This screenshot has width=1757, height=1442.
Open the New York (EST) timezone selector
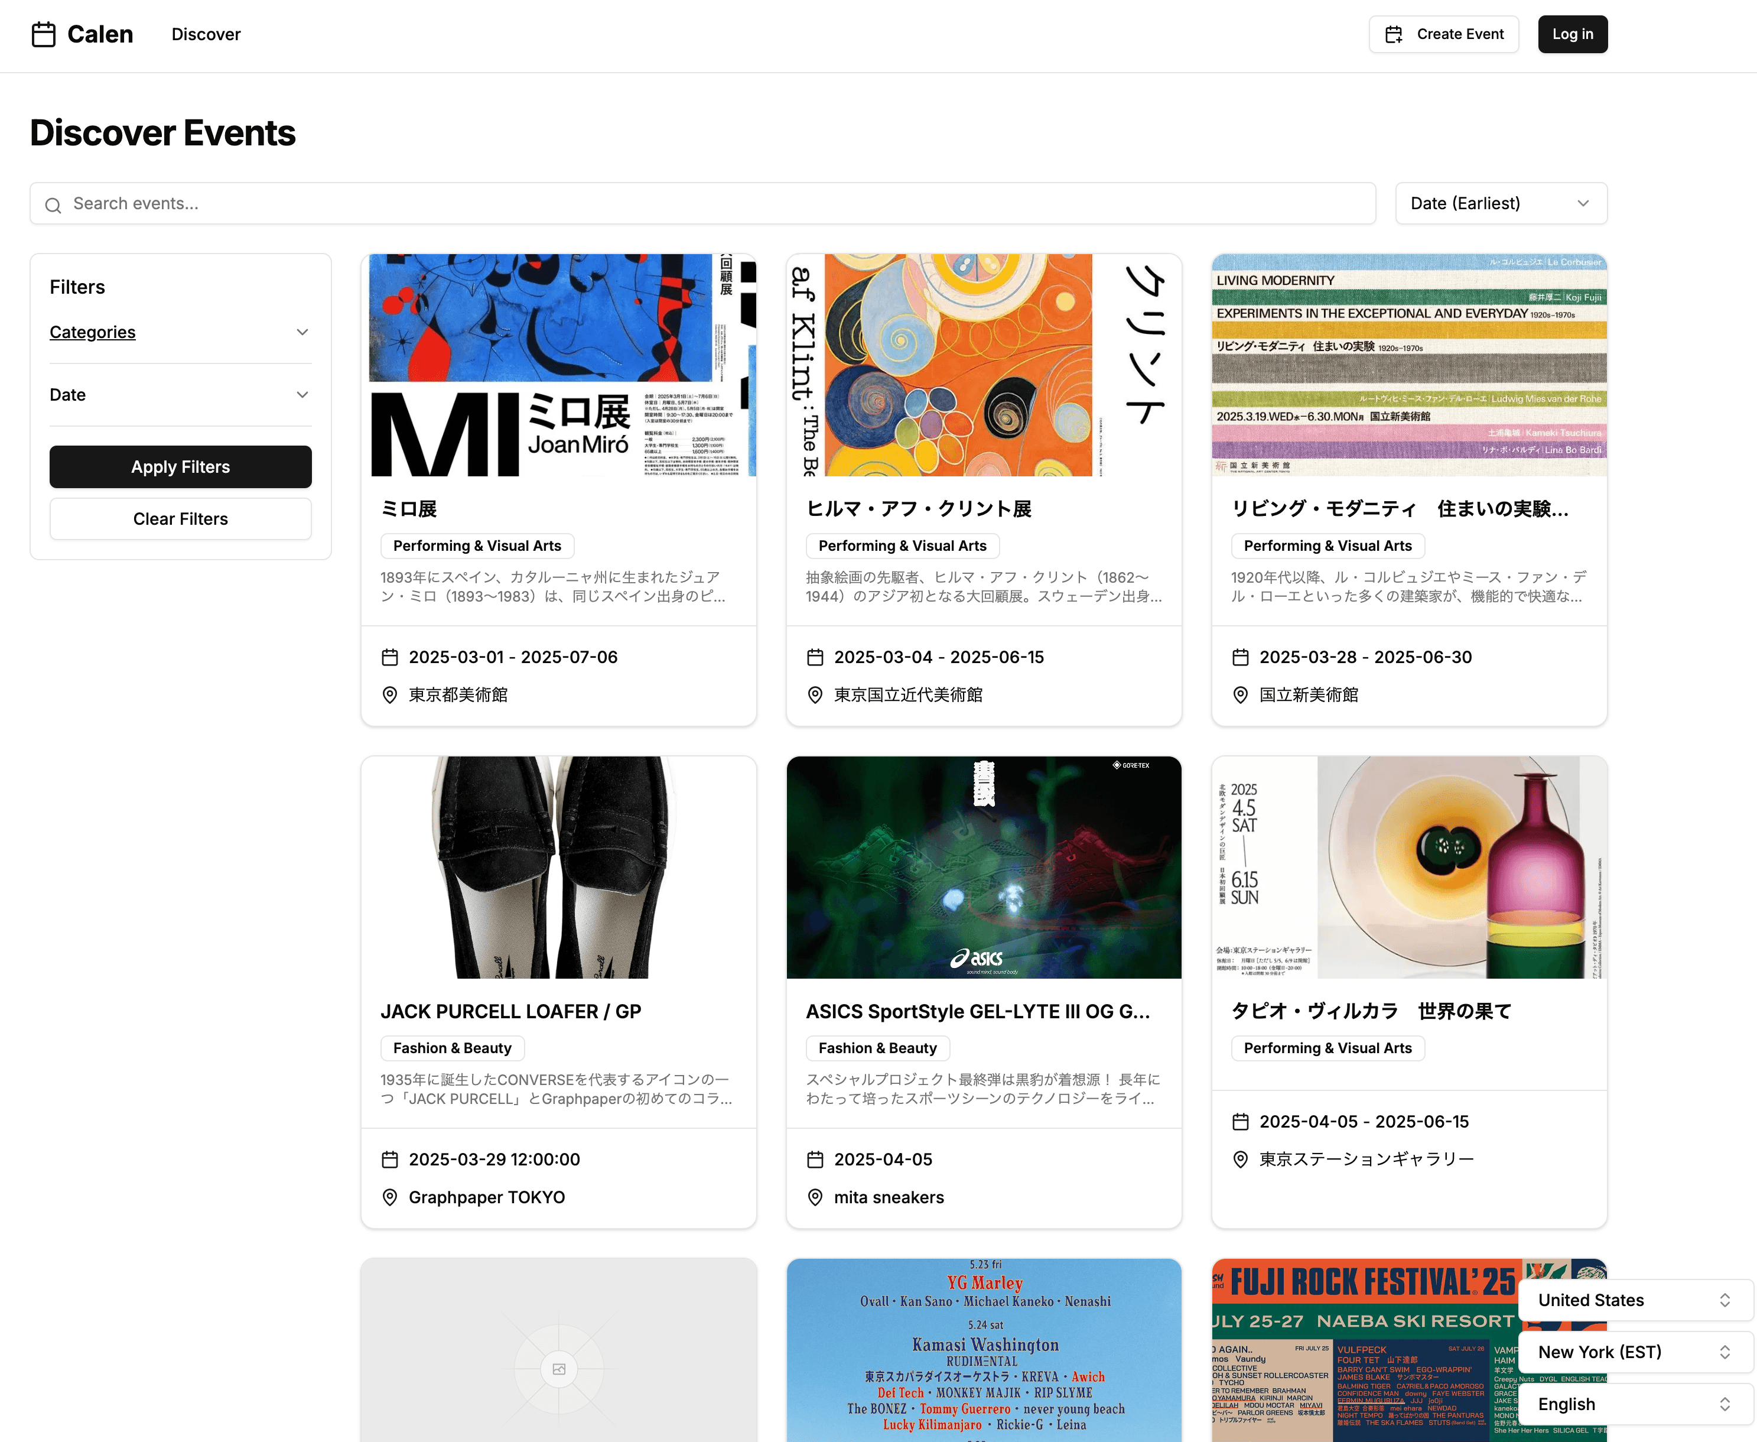(x=1635, y=1352)
